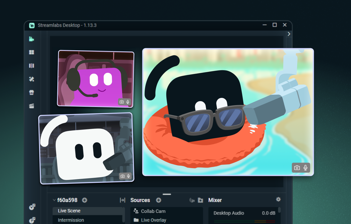This screenshot has width=351, height=224.
Task: Open Mixer settings gear icon
Action: [278, 199]
